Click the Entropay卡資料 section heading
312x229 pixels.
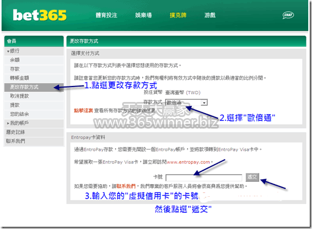pos(88,138)
